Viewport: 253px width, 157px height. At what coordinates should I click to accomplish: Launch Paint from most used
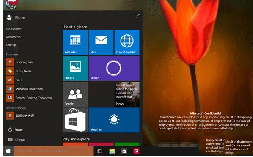[x=14, y=80]
